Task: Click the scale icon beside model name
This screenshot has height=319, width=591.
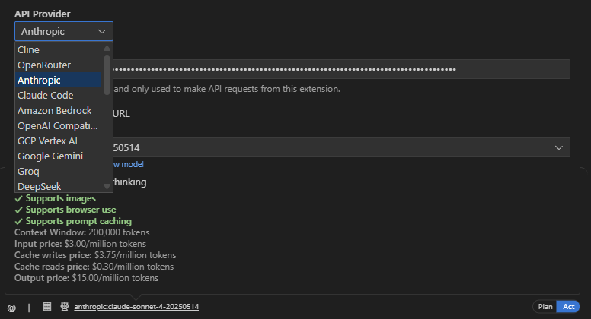Action: [64, 307]
